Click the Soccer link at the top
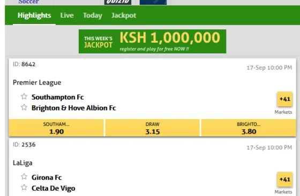300x196 pixels. click(x=29, y=2)
